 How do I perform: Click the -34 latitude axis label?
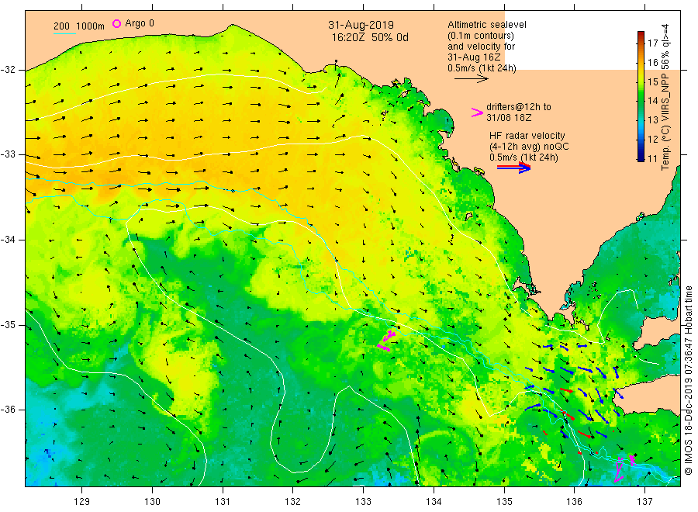pyautogui.click(x=8, y=240)
